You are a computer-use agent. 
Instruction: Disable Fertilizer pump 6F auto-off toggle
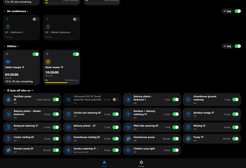(x=56, y=100)
